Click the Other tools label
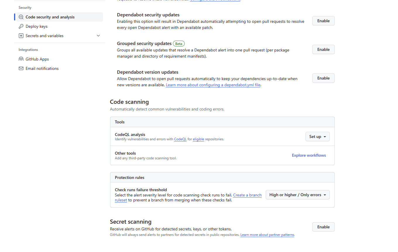The height and width of the screenshot is (252, 398). (125, 153)
